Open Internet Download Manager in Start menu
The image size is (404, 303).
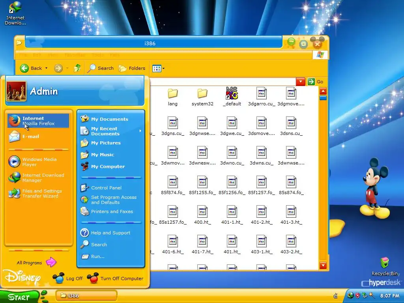click(38, 178)
